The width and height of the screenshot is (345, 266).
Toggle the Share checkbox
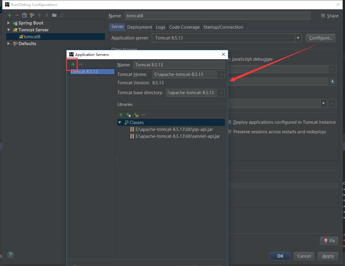(x=323, y=16)
